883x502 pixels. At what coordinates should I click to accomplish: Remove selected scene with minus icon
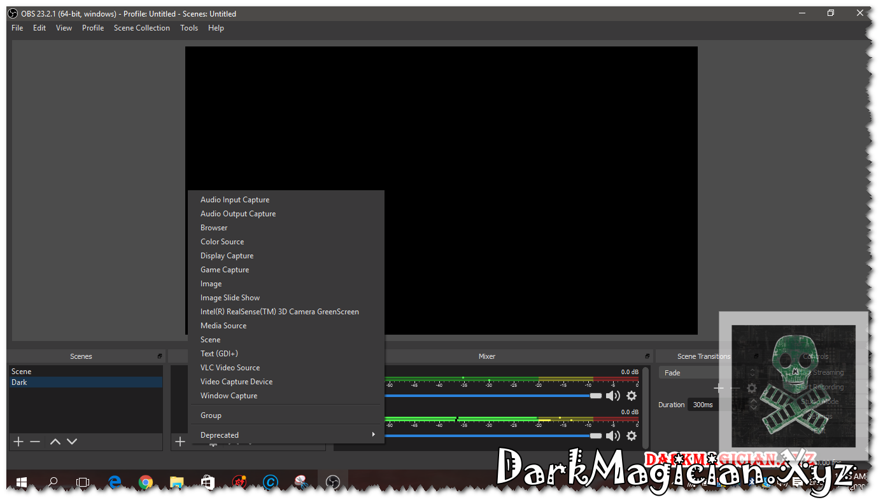pos(35,442)
